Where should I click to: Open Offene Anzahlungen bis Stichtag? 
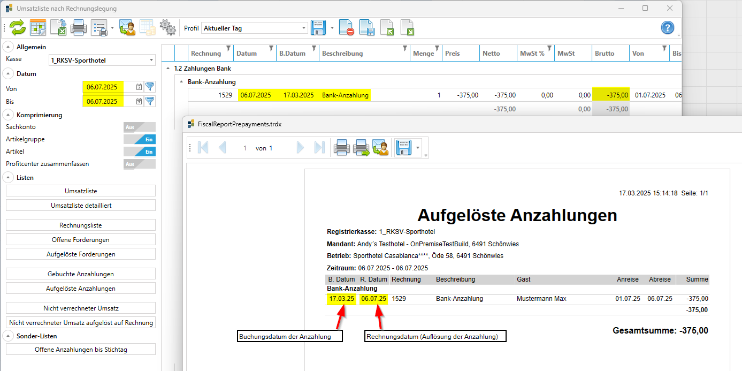(x=80, y=349)
